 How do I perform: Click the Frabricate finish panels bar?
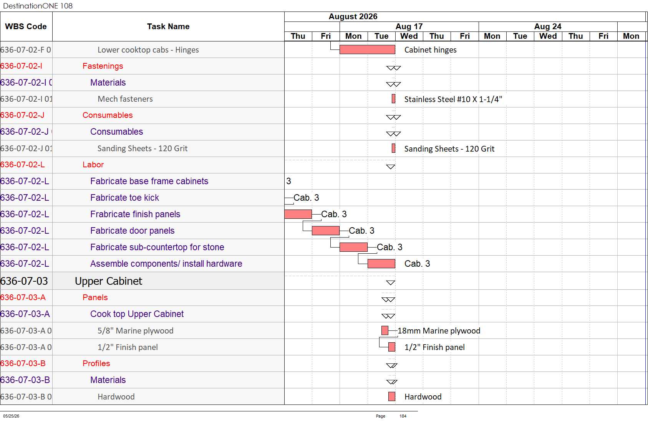click(x=298, y=214)
